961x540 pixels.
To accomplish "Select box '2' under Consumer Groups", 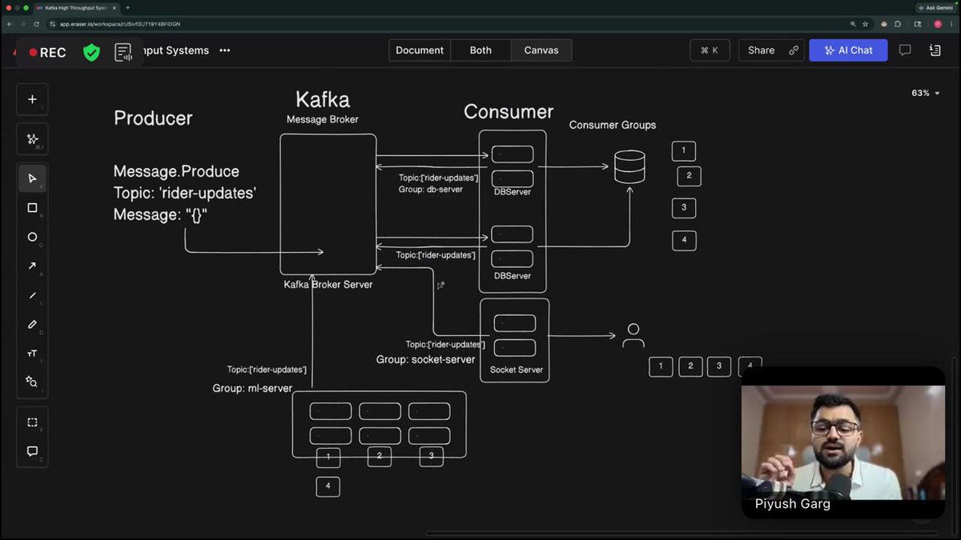I will pyautogui.click(x=689, y=176).
